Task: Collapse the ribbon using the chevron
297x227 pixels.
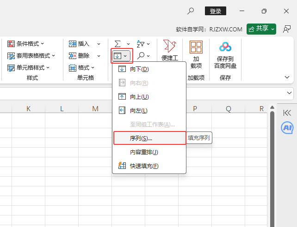Action: click(x=287, y=78)
